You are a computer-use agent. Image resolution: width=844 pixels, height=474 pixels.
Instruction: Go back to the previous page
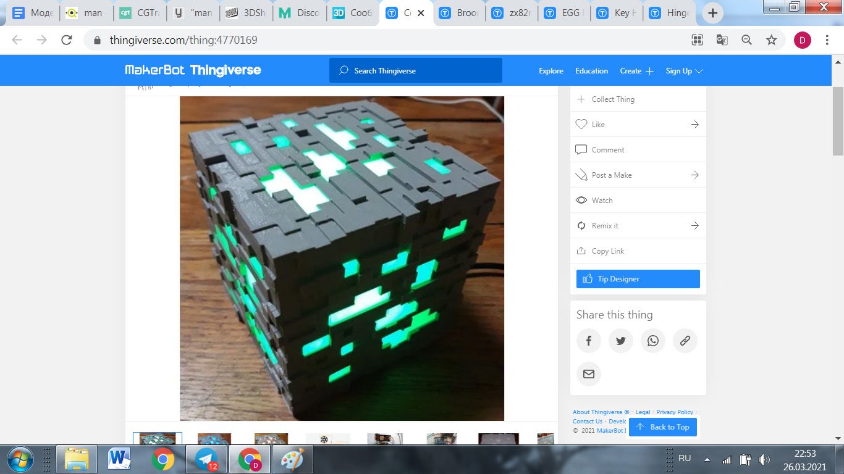click(x=17, y=40)
